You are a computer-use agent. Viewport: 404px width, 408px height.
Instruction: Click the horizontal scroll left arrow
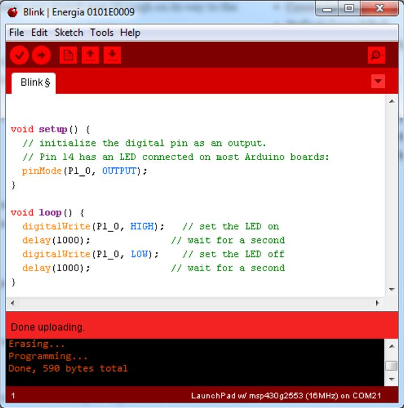click(x=12, y=303)
